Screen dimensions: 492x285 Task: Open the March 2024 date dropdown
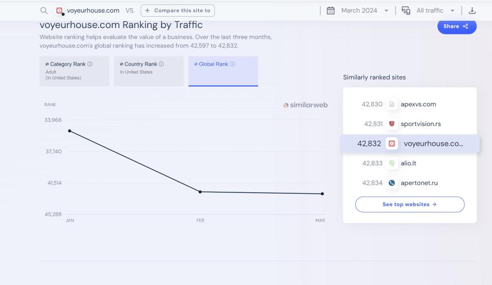364,10
